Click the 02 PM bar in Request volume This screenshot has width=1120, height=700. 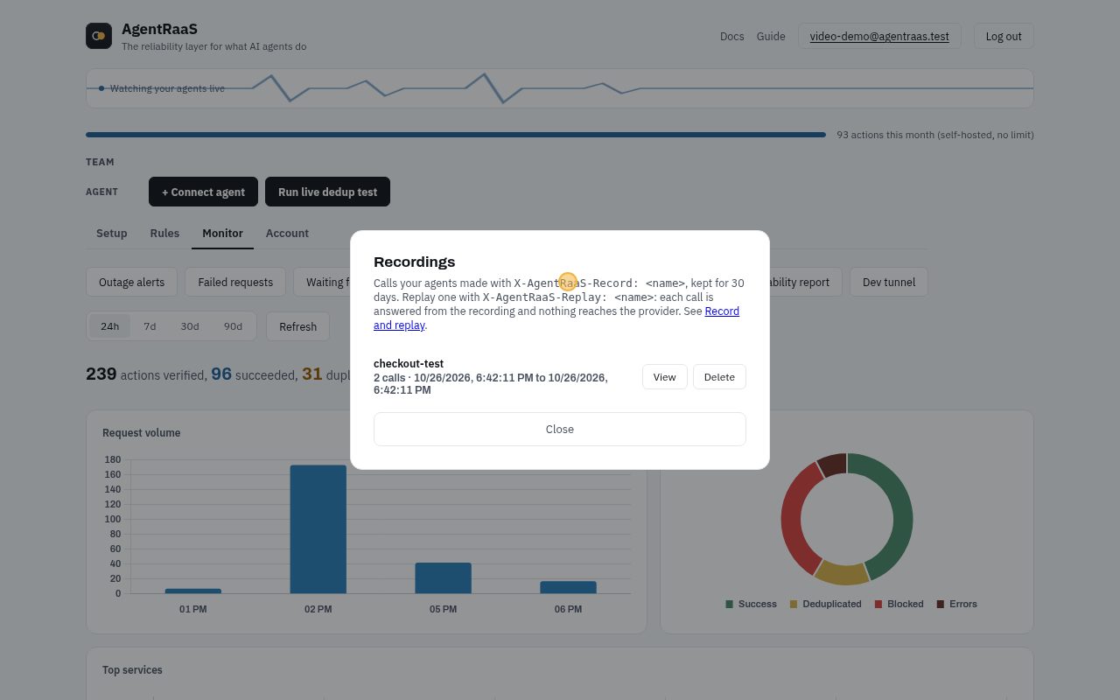coord(318,529)
